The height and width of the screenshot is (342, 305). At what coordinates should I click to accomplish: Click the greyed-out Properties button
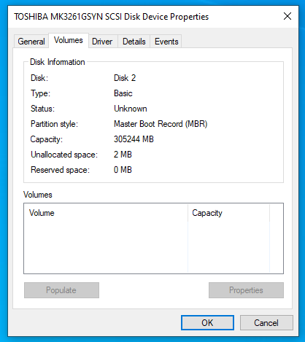coord(246,290)
